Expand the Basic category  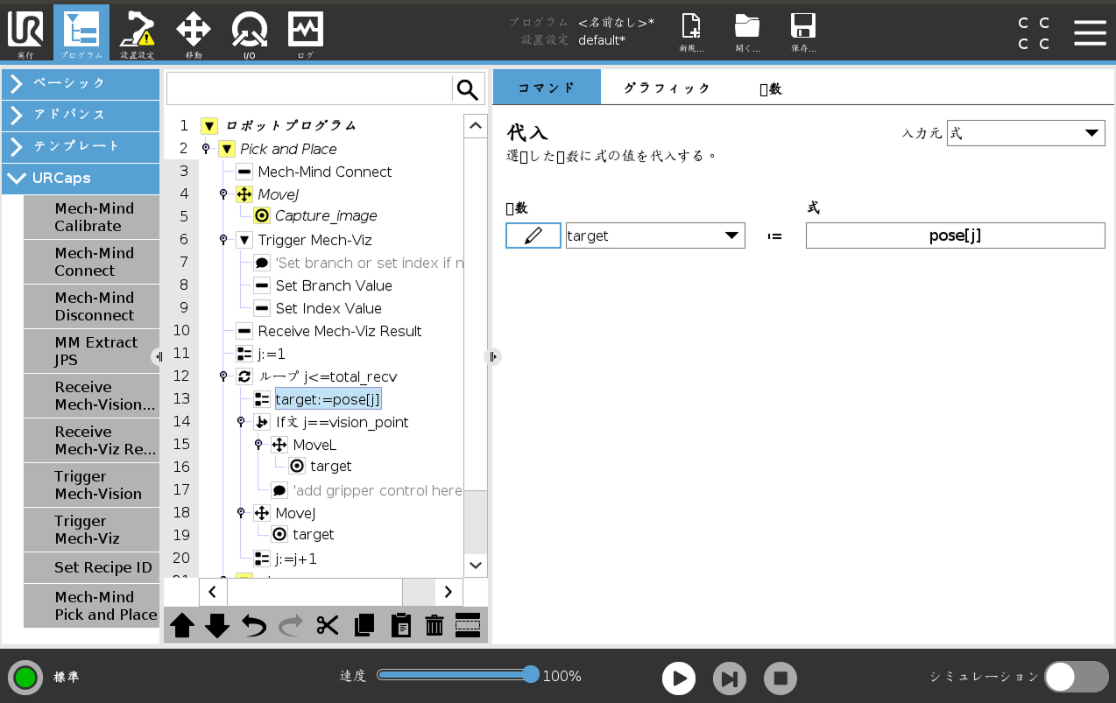coord(81,83)
